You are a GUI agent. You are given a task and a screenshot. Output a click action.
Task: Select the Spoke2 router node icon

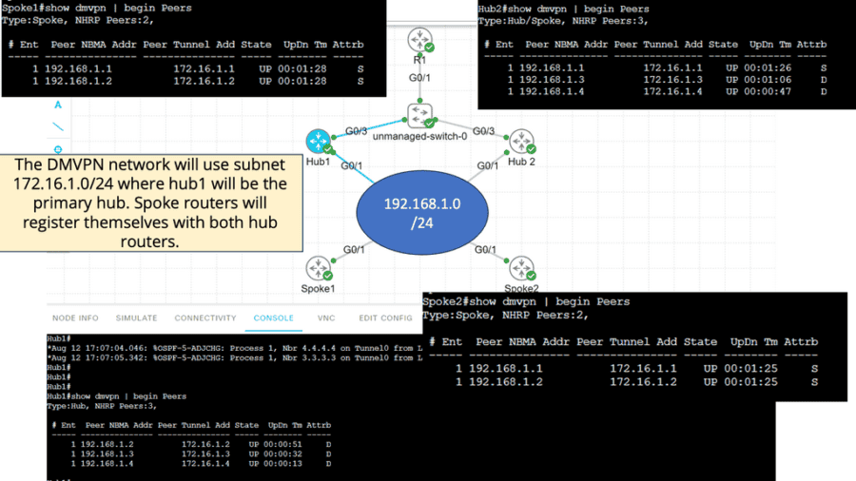[521, 268]
